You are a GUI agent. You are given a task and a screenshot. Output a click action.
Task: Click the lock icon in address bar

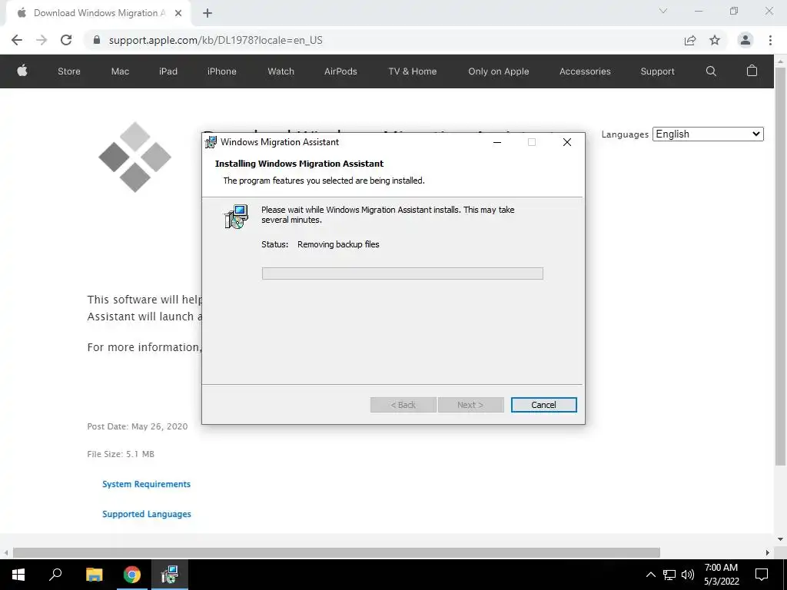97,40
